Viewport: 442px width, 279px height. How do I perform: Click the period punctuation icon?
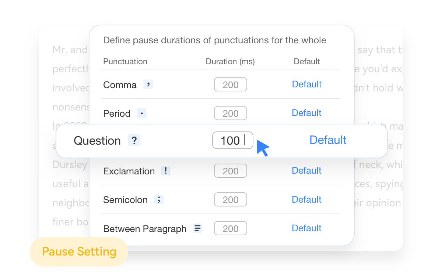tap(141, 113)
